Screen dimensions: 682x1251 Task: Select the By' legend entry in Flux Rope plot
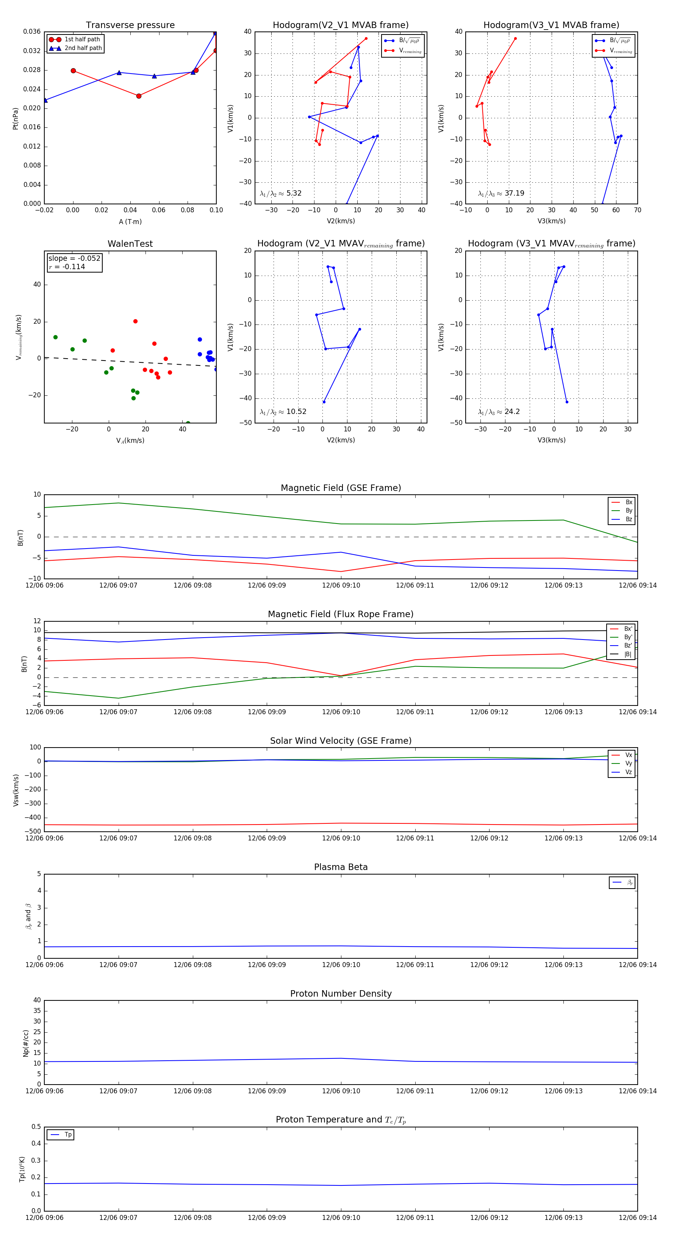621,637
